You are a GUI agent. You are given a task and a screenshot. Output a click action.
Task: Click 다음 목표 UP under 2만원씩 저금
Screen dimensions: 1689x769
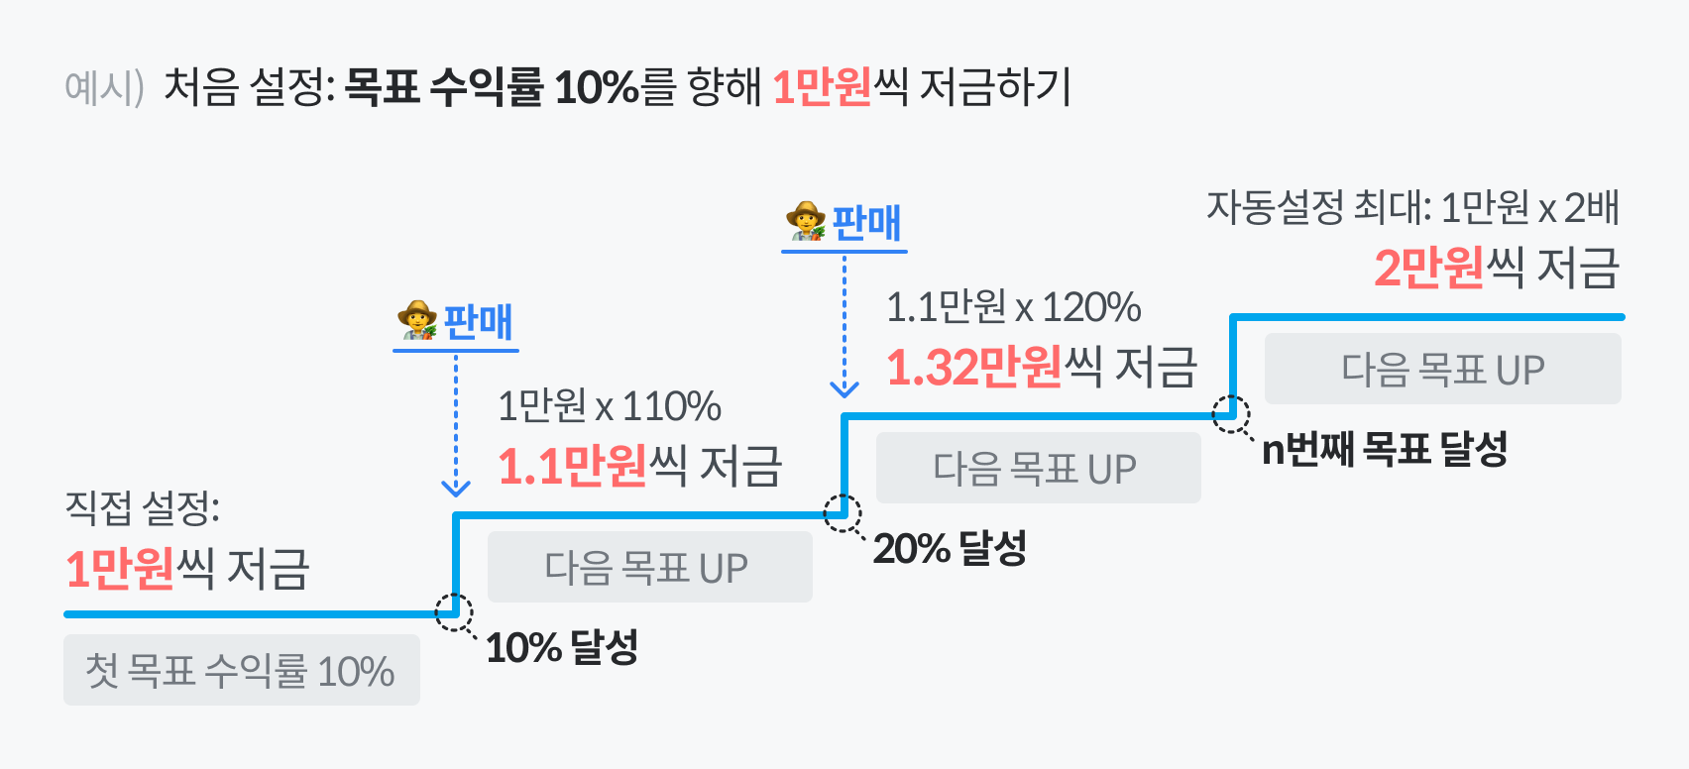pyautogui.click(x=1443, y=369)
